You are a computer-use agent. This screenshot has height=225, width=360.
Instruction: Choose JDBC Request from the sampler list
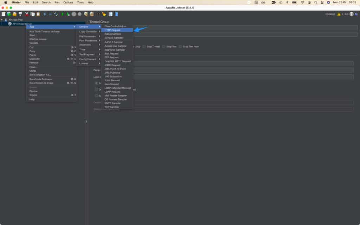point(117,65)
